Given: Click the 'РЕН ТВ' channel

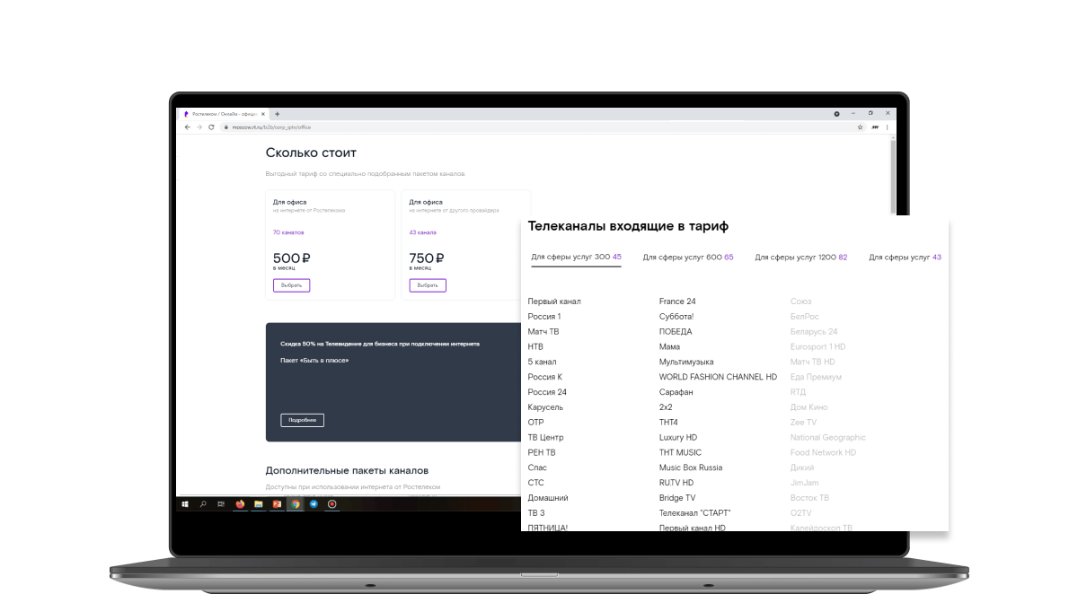Looking at the screenshot, I should point(542,452).
